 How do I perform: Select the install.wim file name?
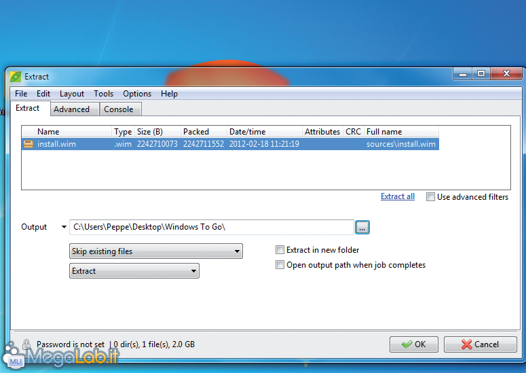point(57,144)
